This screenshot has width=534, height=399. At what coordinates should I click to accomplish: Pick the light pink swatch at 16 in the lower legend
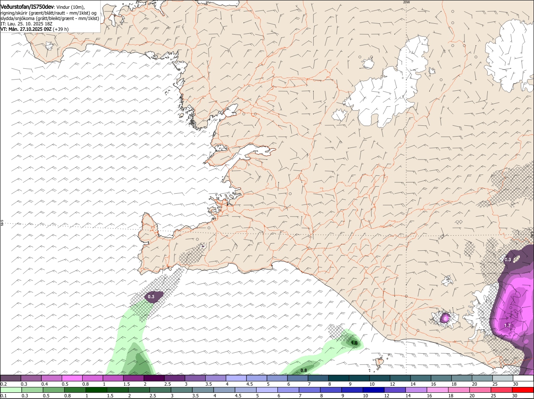click(438, 390)
